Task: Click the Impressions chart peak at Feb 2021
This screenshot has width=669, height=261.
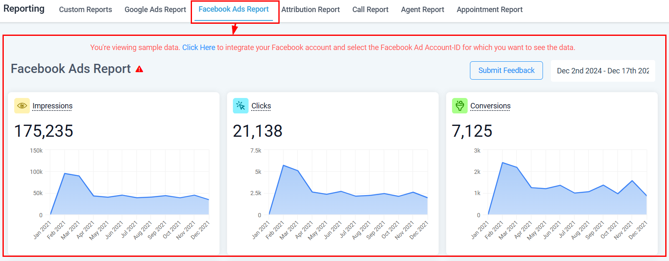Action: click(x=65, y=173)
